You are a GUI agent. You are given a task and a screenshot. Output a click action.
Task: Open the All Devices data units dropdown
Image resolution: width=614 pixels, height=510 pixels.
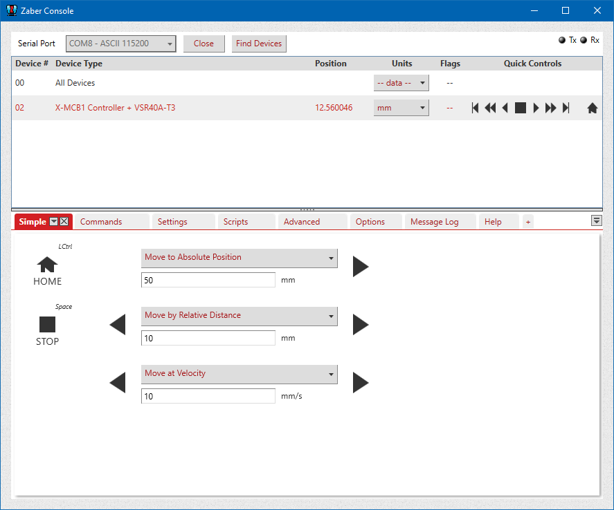click(401, 83)
